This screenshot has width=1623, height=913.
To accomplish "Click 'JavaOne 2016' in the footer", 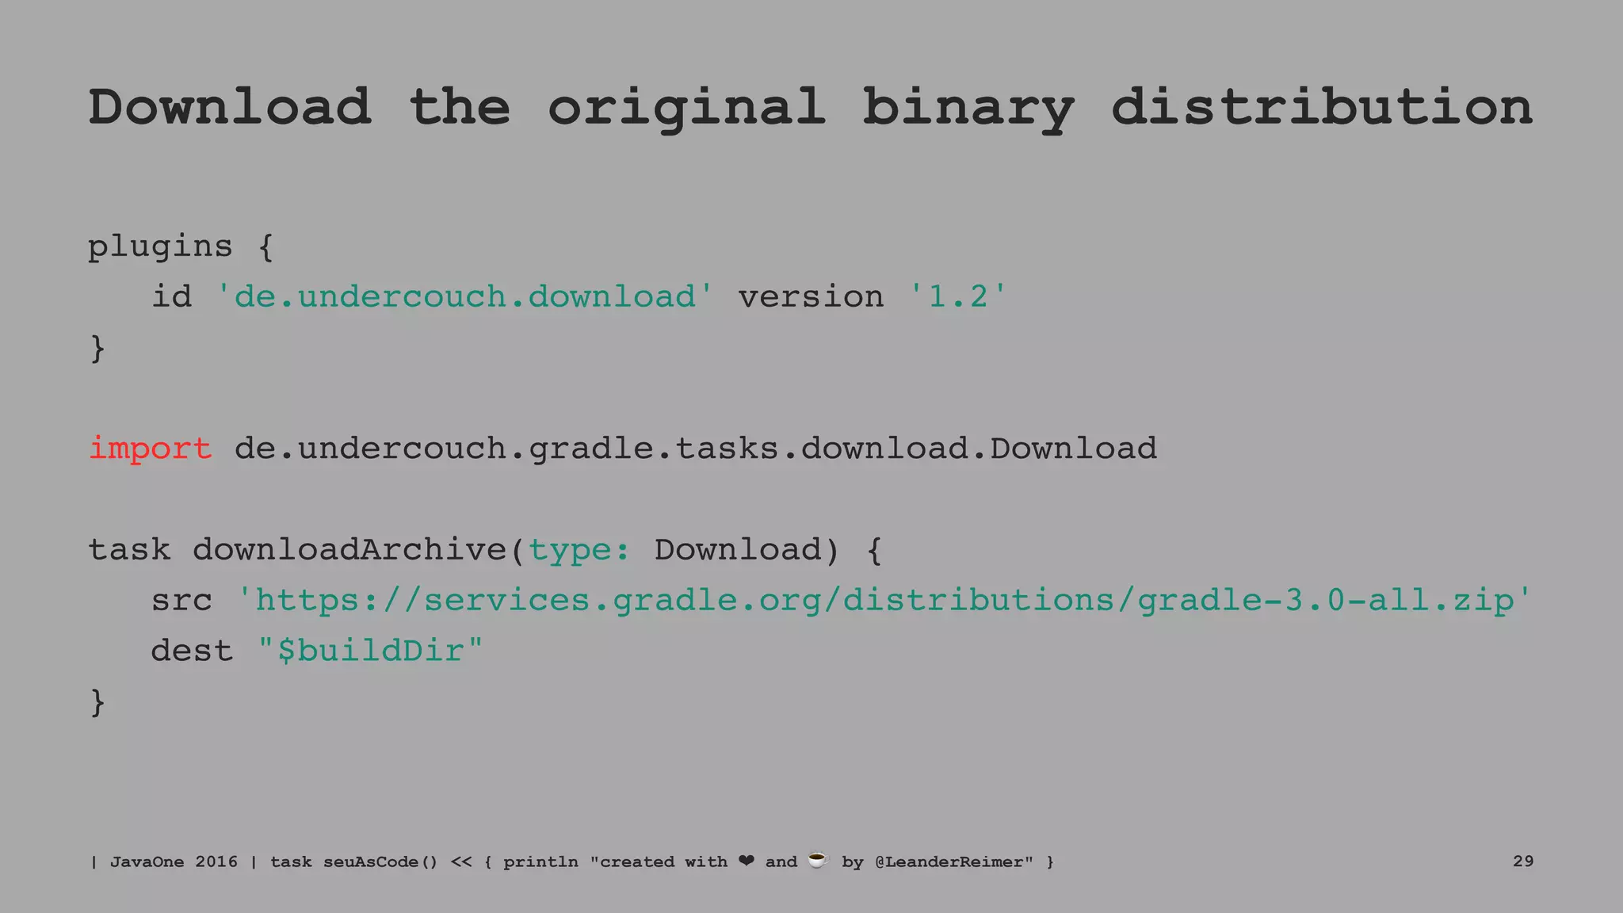I will tap(174, 861).
